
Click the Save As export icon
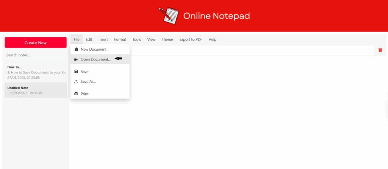(x=76, y=81)
